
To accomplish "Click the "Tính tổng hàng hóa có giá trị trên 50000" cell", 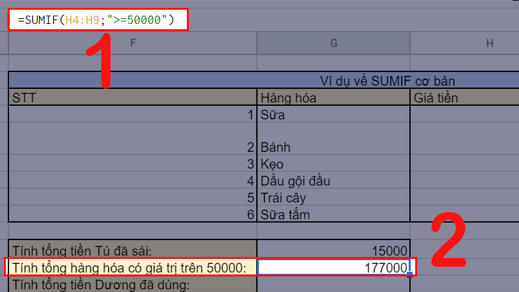I will click(132, 267).
